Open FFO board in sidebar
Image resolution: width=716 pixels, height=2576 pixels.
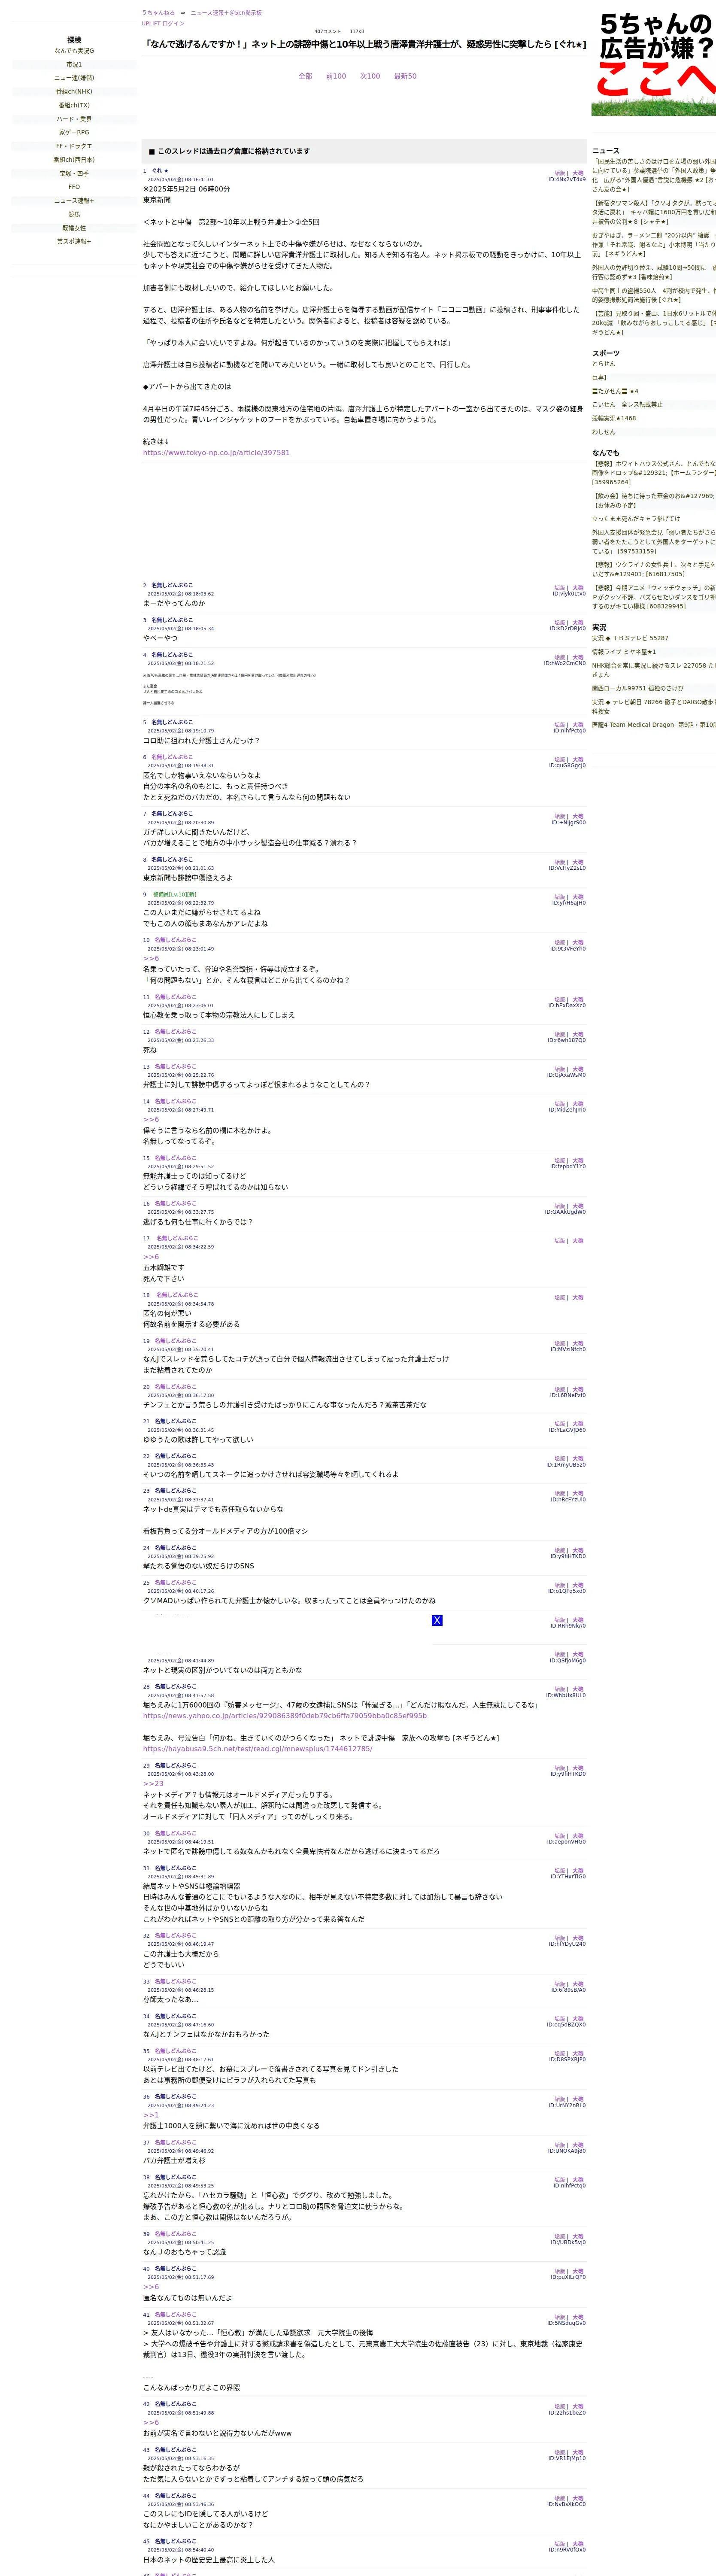(x=74, y=187)
